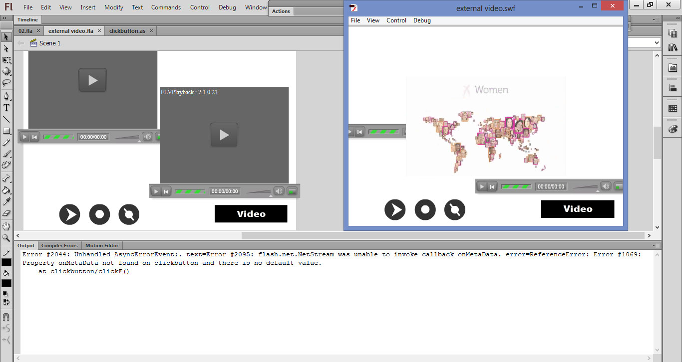Screen dimensions: 682x362
Task: Close the external video.fla tab
Action: [99, 31]
